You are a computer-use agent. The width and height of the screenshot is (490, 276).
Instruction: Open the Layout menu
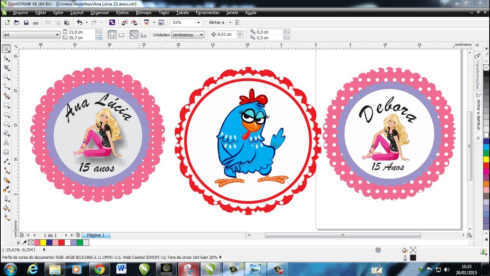pyautogui.click(x=77, y=13)
